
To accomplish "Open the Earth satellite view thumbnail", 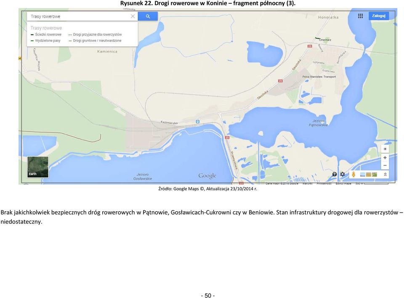I will 37,167.
